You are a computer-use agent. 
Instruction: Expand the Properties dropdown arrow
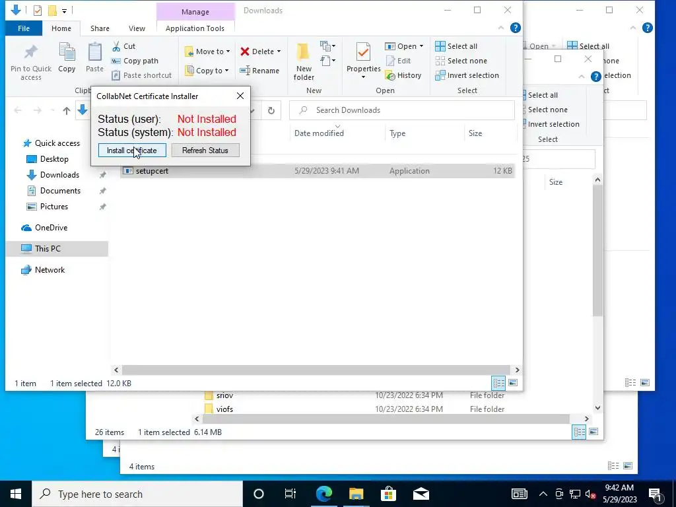point(363,77)
